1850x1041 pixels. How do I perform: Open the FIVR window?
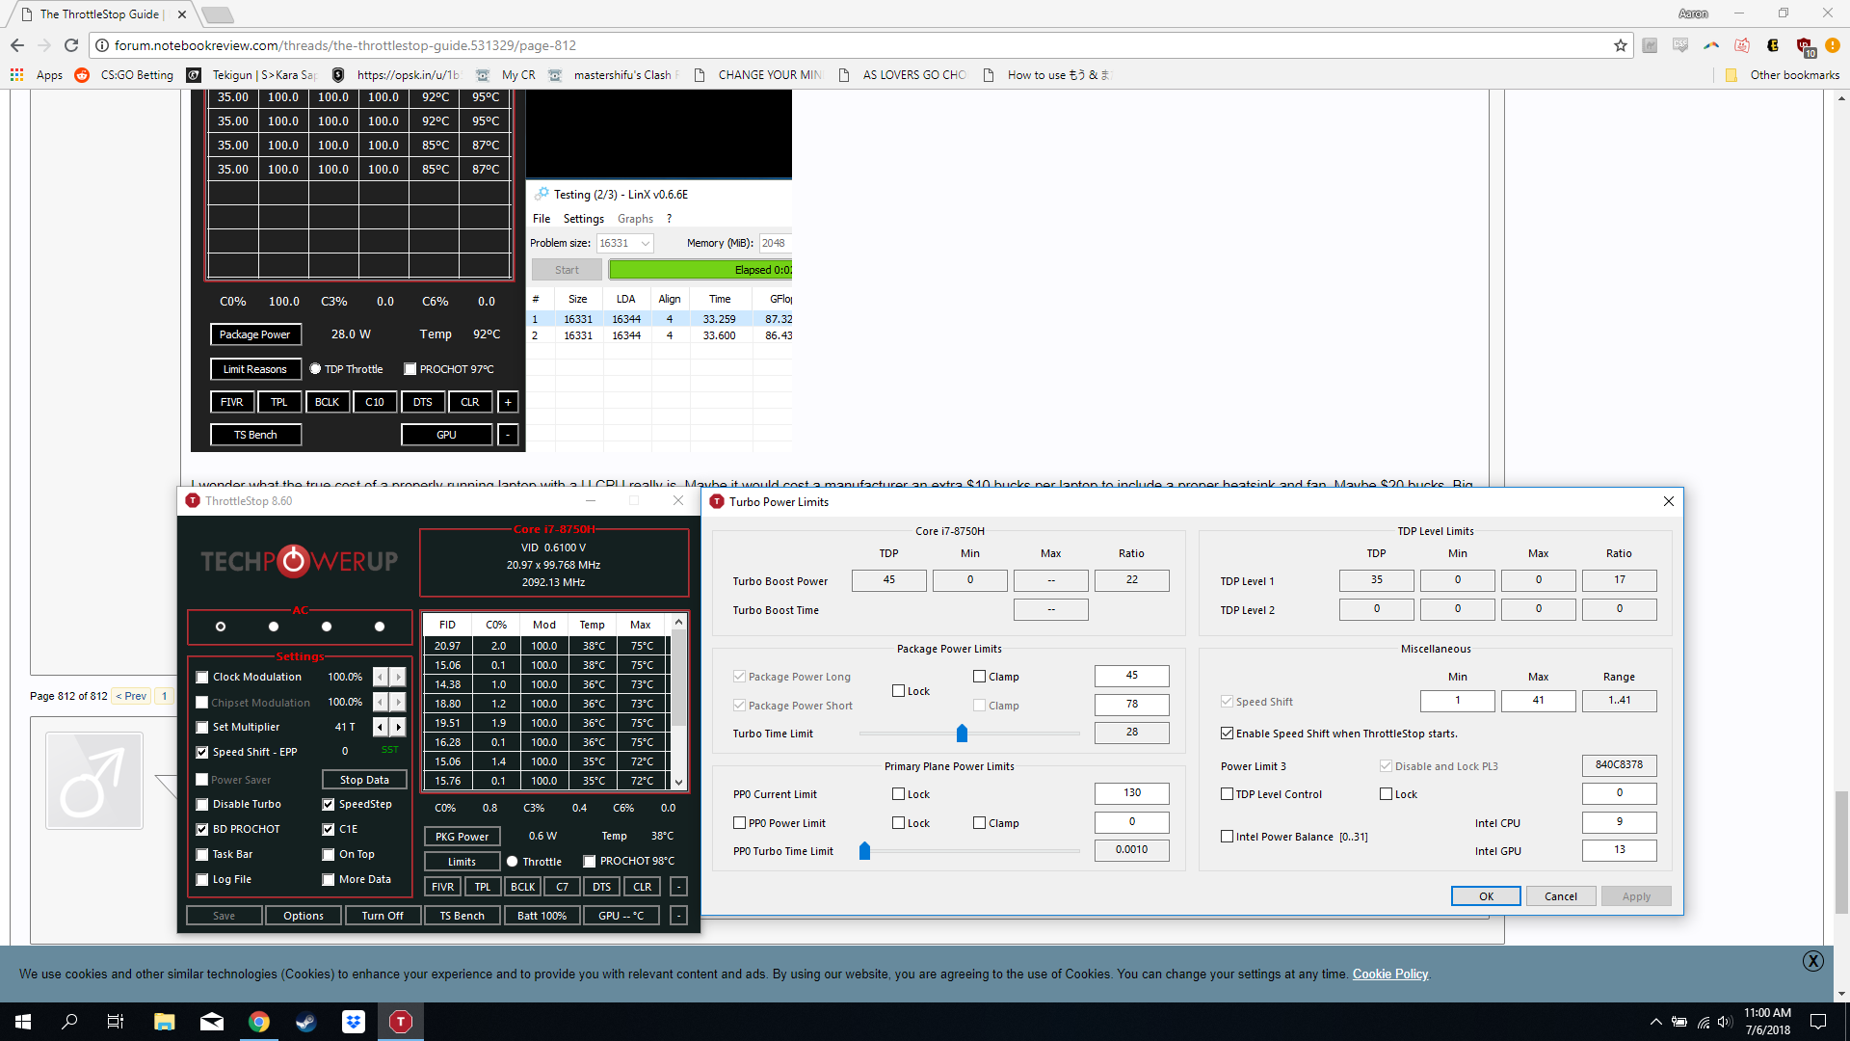coord(442,887)
